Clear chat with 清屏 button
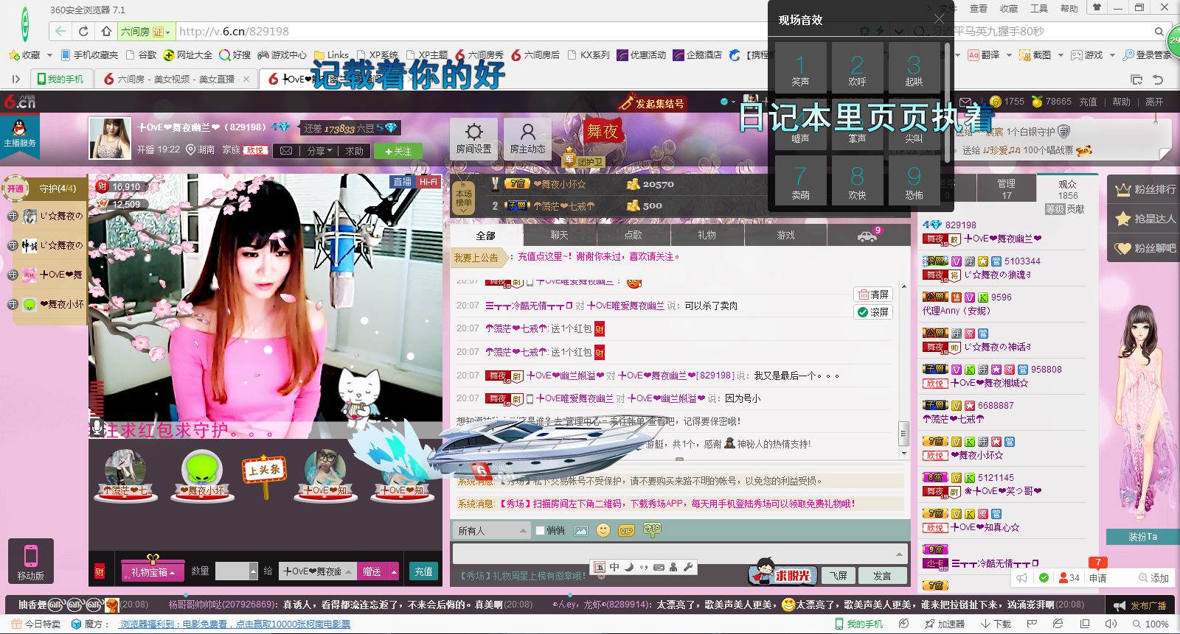1180x634 pixels. 873,295
